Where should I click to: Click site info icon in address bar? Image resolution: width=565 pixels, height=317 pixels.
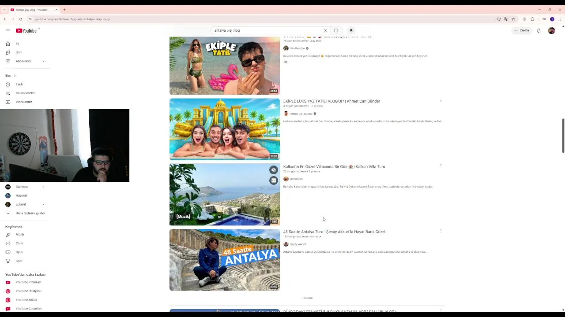coord(30,19)
